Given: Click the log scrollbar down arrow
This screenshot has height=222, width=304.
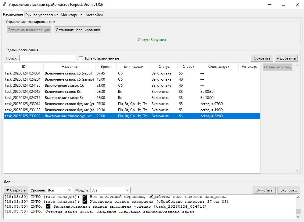Looking at the screenshot, I should pos(299,217).
